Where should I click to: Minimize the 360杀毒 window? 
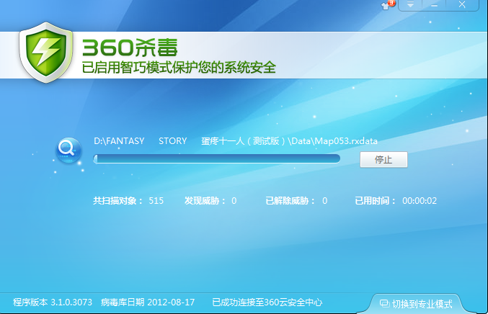434,4
